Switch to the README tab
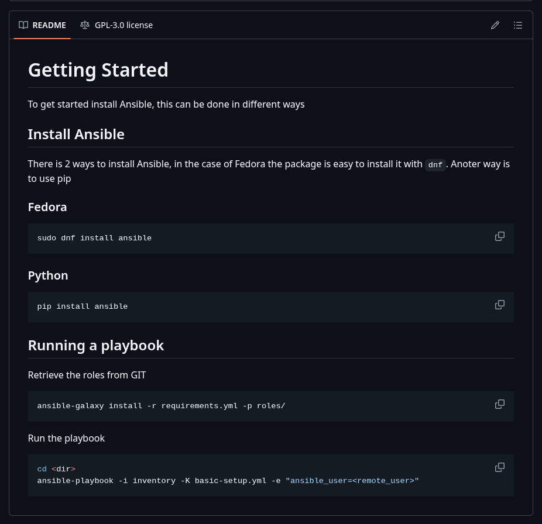The image size is (542, 524). click(42, 25)
